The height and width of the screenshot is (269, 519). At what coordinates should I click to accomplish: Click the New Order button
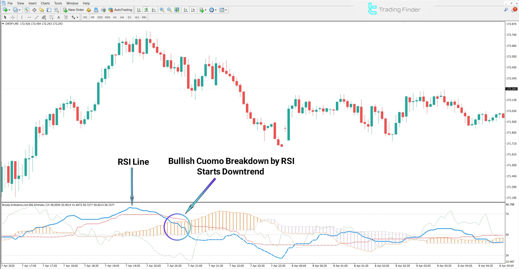click(x=73, y=10)
